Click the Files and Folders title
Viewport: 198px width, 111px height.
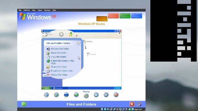(x=81, y=104)
